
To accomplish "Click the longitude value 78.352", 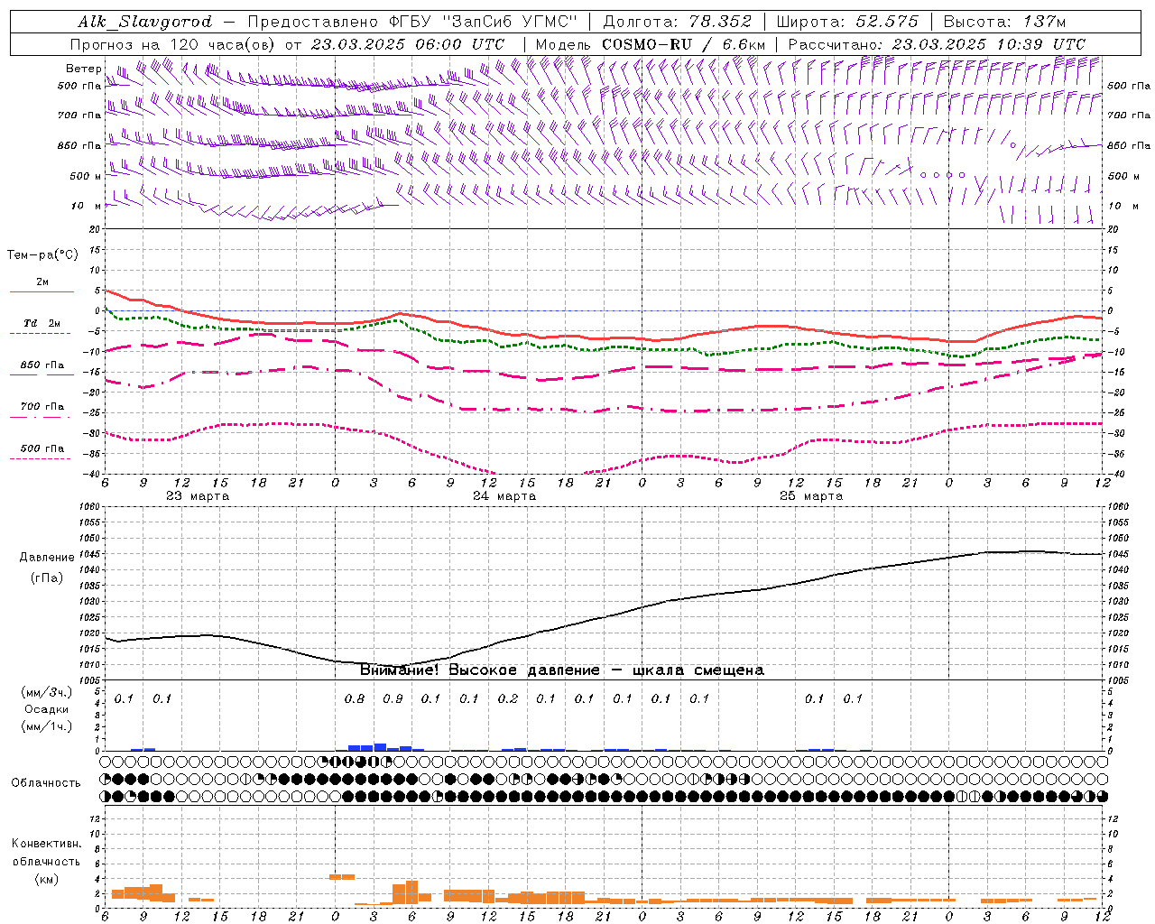I will (721, 22).
